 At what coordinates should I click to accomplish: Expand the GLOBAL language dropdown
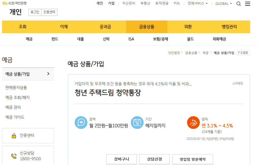[x=224, y=4]
